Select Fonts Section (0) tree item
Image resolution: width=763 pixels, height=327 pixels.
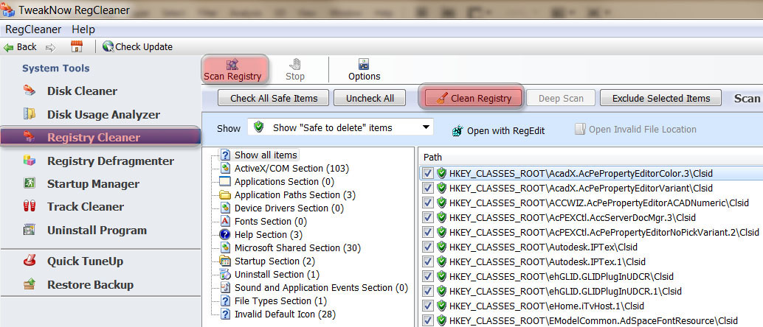(271, 222)
